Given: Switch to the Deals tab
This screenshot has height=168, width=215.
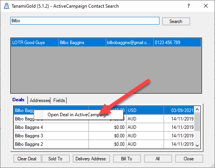Looking at the screenshot, I should click(x=19, y=100).
